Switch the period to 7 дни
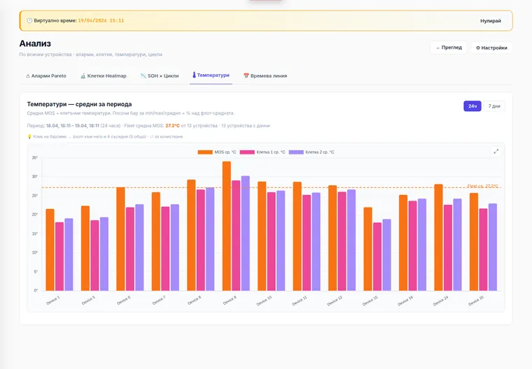The width and height of the screenshot is (532, 369). pyautogui.click(x=494, y=106)
